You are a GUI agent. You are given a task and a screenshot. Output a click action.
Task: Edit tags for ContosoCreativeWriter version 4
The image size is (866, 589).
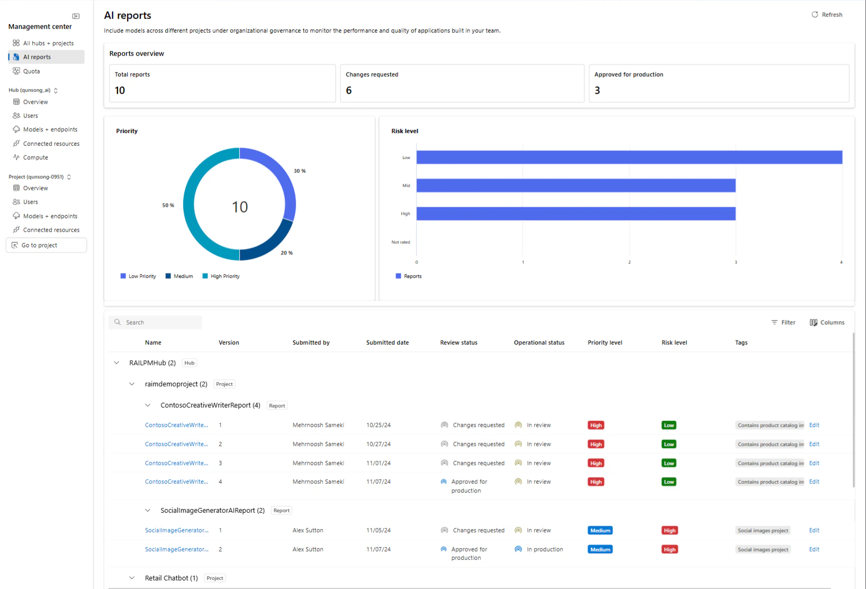pos(814,482)
